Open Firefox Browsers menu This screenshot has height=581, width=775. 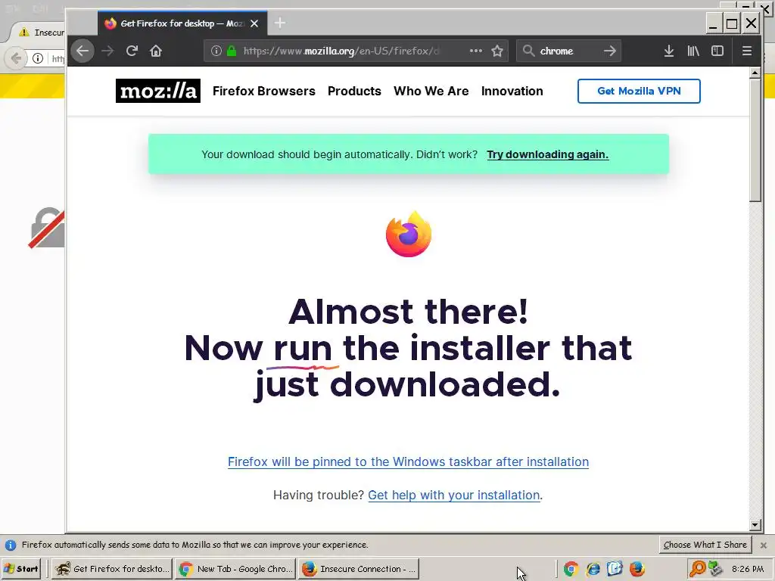click(x=264, y=91)
